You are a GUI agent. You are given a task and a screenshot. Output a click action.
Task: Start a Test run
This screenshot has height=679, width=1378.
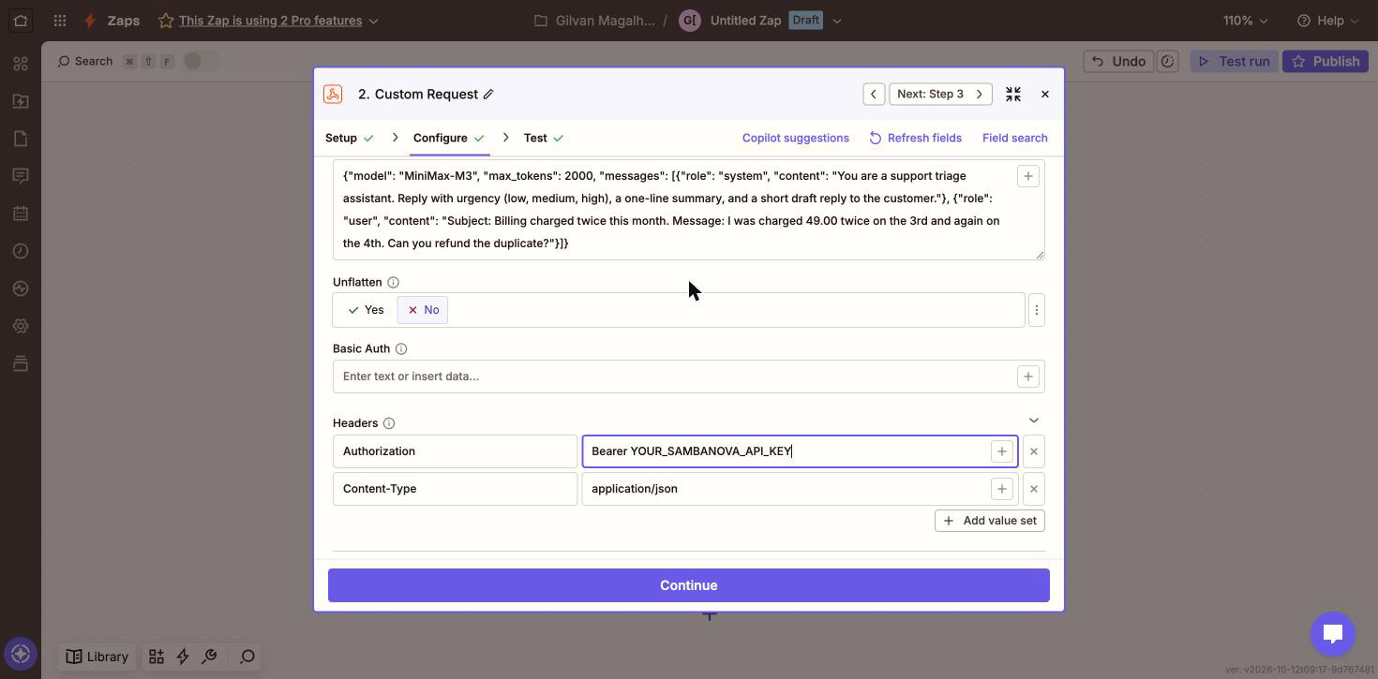(x=1234, y=61)
